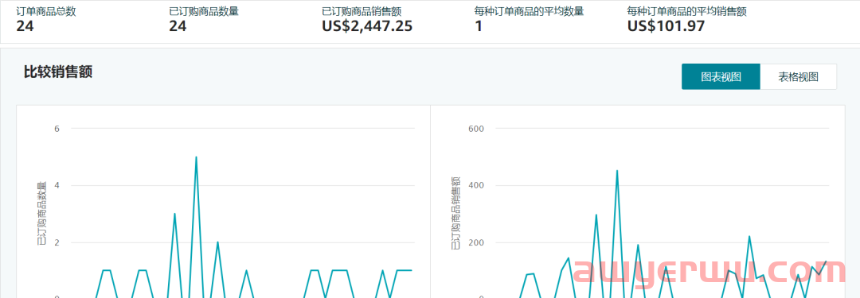Click the 已订购商品数量 summary label
860x298 pixels.
click(x=204, y=11)
